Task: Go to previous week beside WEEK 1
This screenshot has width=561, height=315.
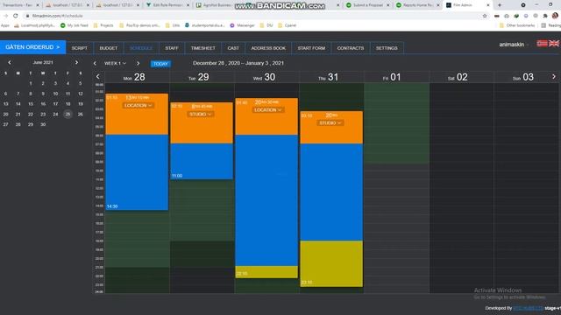Action: (95, 64)
